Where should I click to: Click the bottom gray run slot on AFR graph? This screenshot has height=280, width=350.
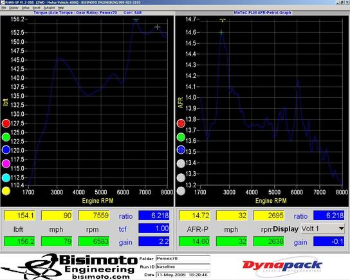181,191
